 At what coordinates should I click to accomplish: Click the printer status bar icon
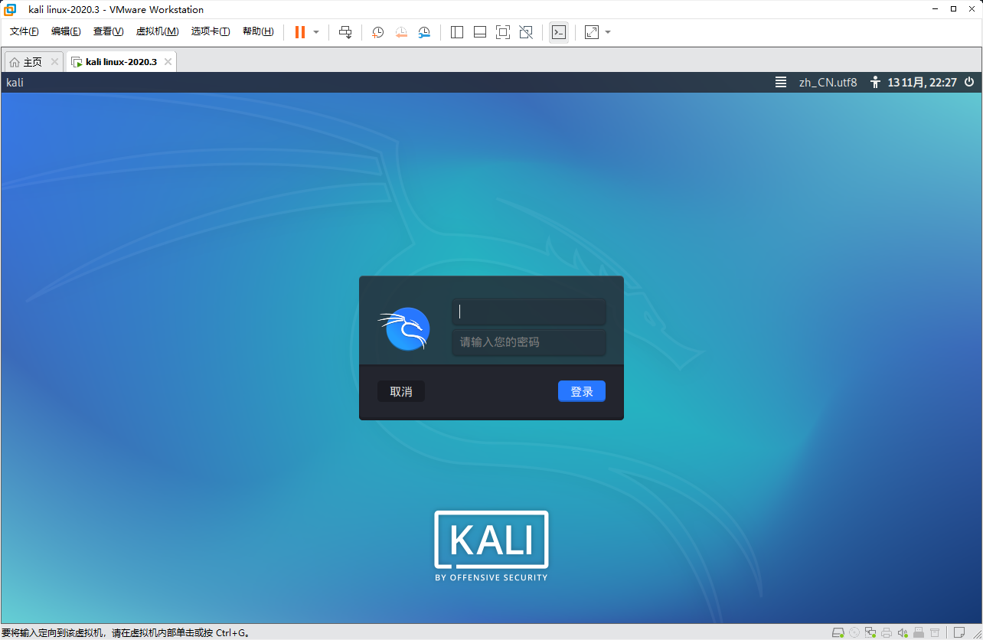(x=887, y=632)
